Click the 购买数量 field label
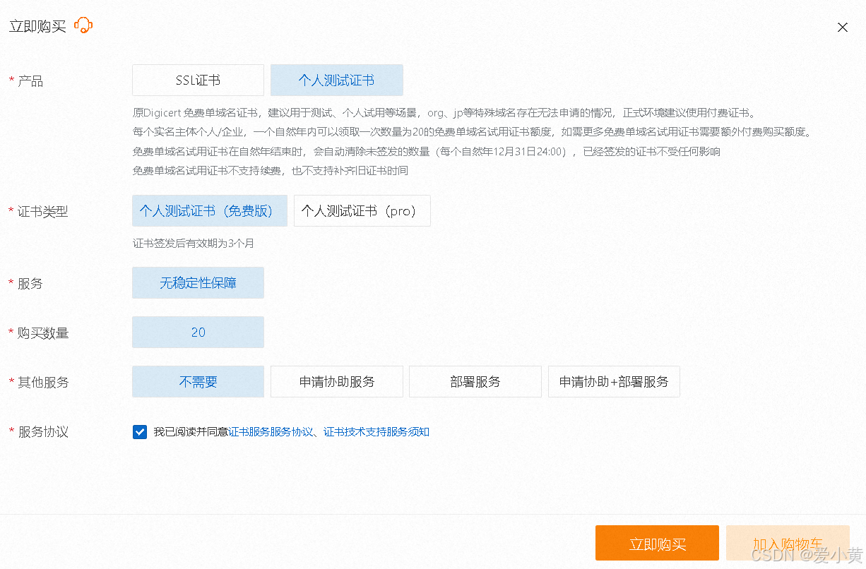Viewport: 866px width, 569px height. pyautogui.click(x=43, y=333)
